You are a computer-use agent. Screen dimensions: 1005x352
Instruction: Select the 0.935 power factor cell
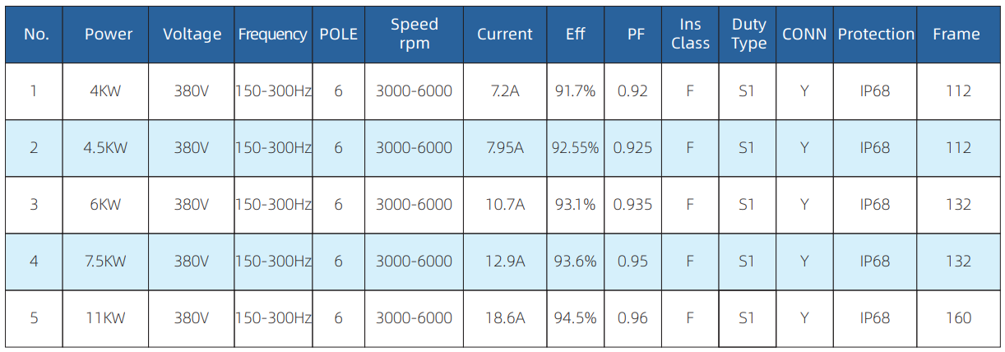[632, 205]
